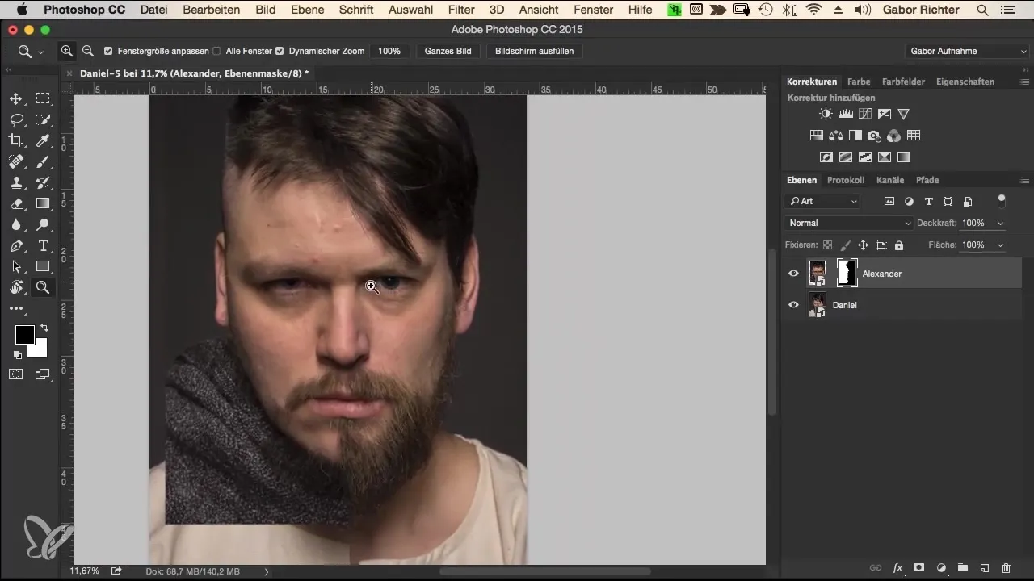The width and height of the screenshot is (1034, 581).
Task: Add a Levels adjustment
Action: [846, 114]
